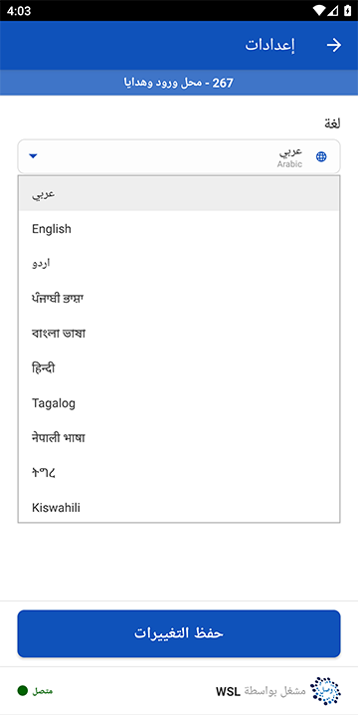This screenshot has width=358, height=715.
Task: Select the Hindi हिन्दी option
Action: point(179,368)
